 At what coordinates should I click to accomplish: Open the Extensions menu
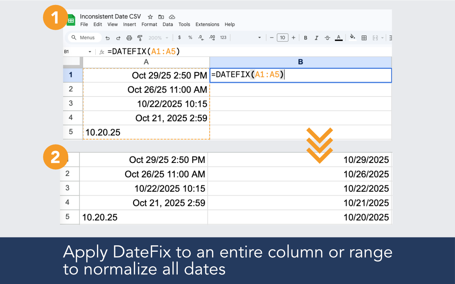[x=207, y=24]
